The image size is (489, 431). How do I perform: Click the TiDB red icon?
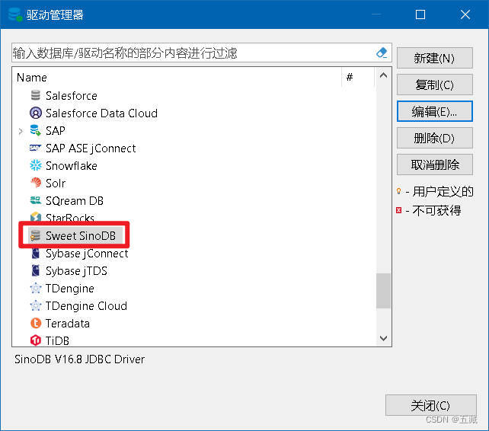[x=36, y=340]
